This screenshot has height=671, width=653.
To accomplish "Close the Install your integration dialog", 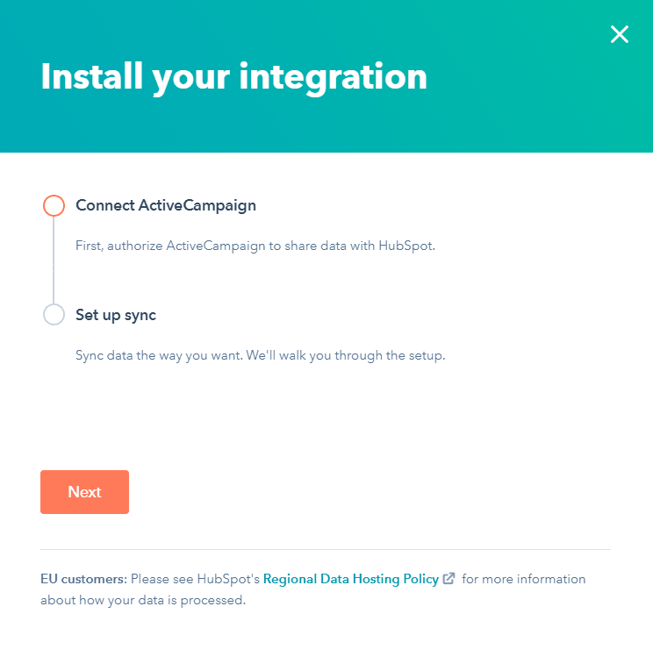I will pyautogui.click(x=619, y=34).
